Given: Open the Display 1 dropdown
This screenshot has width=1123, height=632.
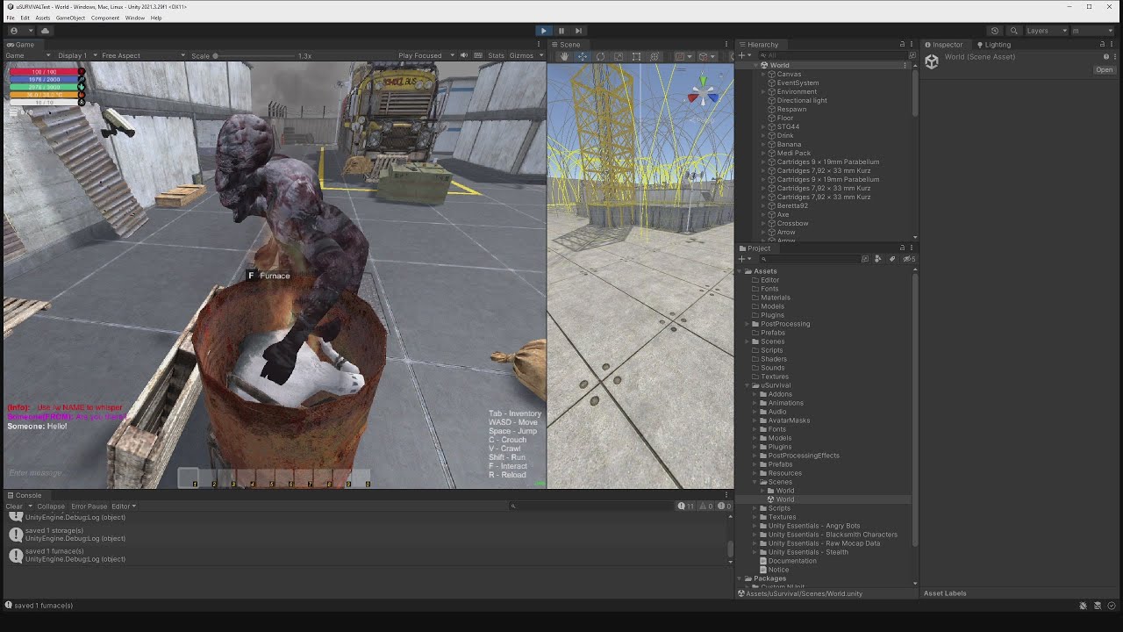Looking at the screenshot, I should 76,55.
